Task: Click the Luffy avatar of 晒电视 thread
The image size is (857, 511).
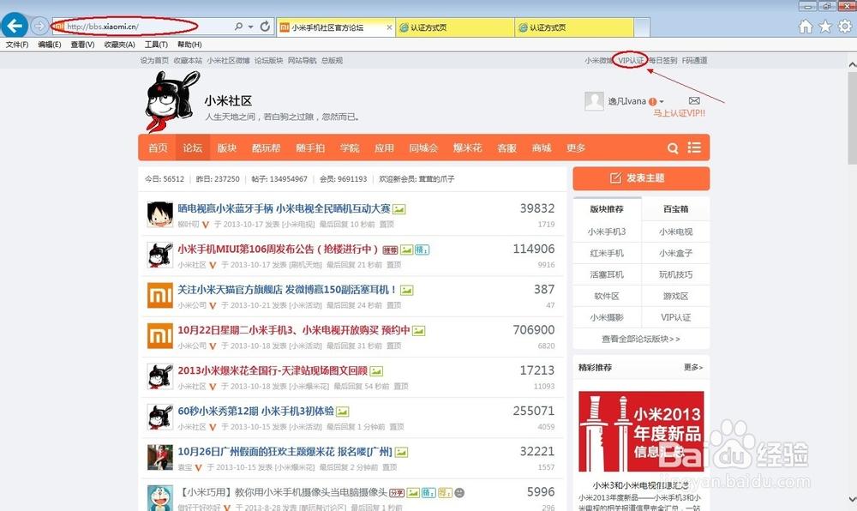Action: tap(160, 214)
